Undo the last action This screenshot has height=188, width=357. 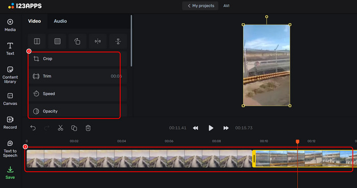tap(33, 128)
